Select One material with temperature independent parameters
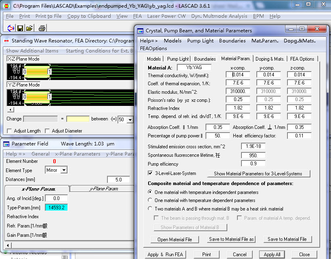 [x=150, y=192]
